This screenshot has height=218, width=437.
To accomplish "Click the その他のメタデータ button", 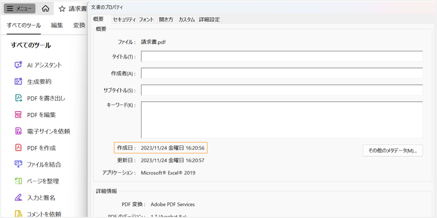I will tap(393, 151).
